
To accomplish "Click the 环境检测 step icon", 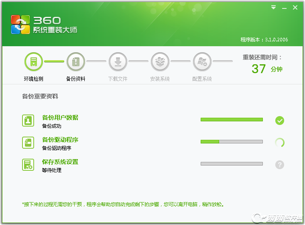I will (x=34, y=62).
